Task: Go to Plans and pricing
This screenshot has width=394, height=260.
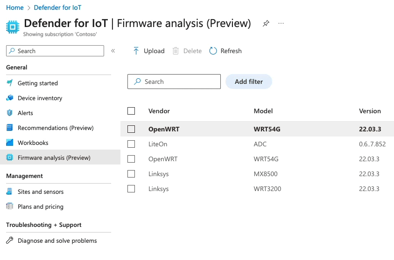Action: click(x=41, y=206)
